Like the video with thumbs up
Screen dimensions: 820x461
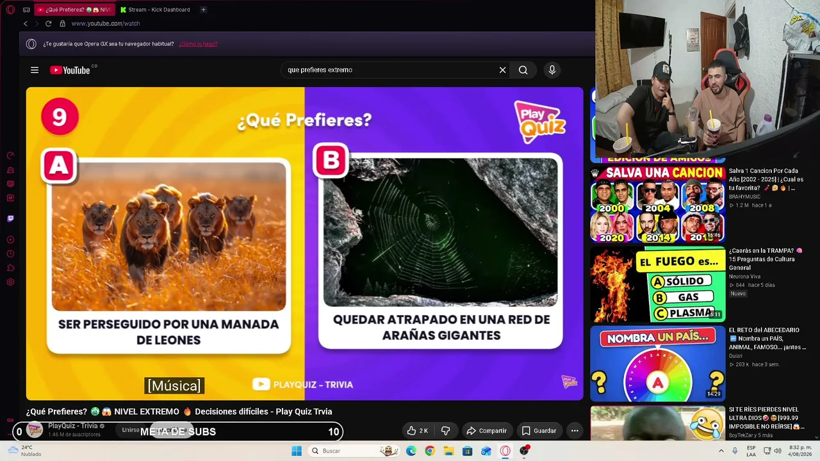[417, 431]
